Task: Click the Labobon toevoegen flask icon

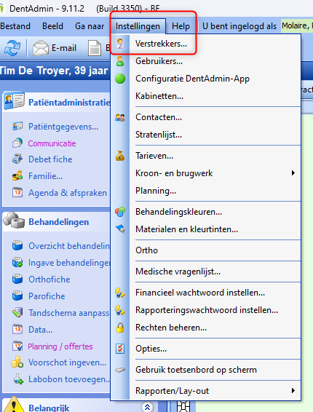Action: click(x=18, y=379)
